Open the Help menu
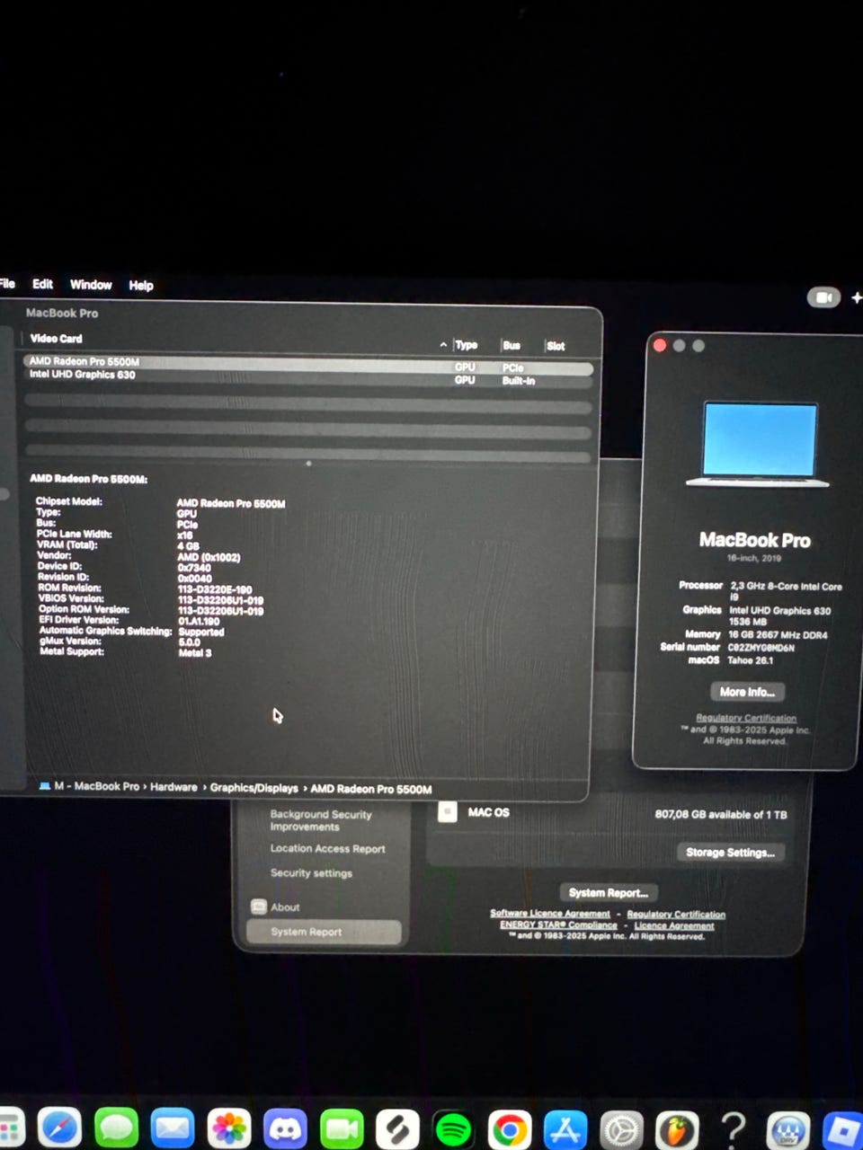 pos(141,286)
